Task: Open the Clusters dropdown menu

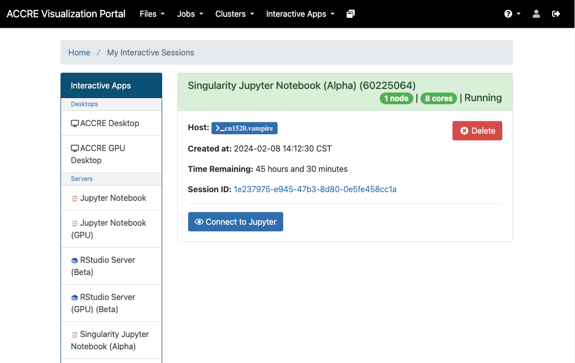Action: (x=234, y=14)
